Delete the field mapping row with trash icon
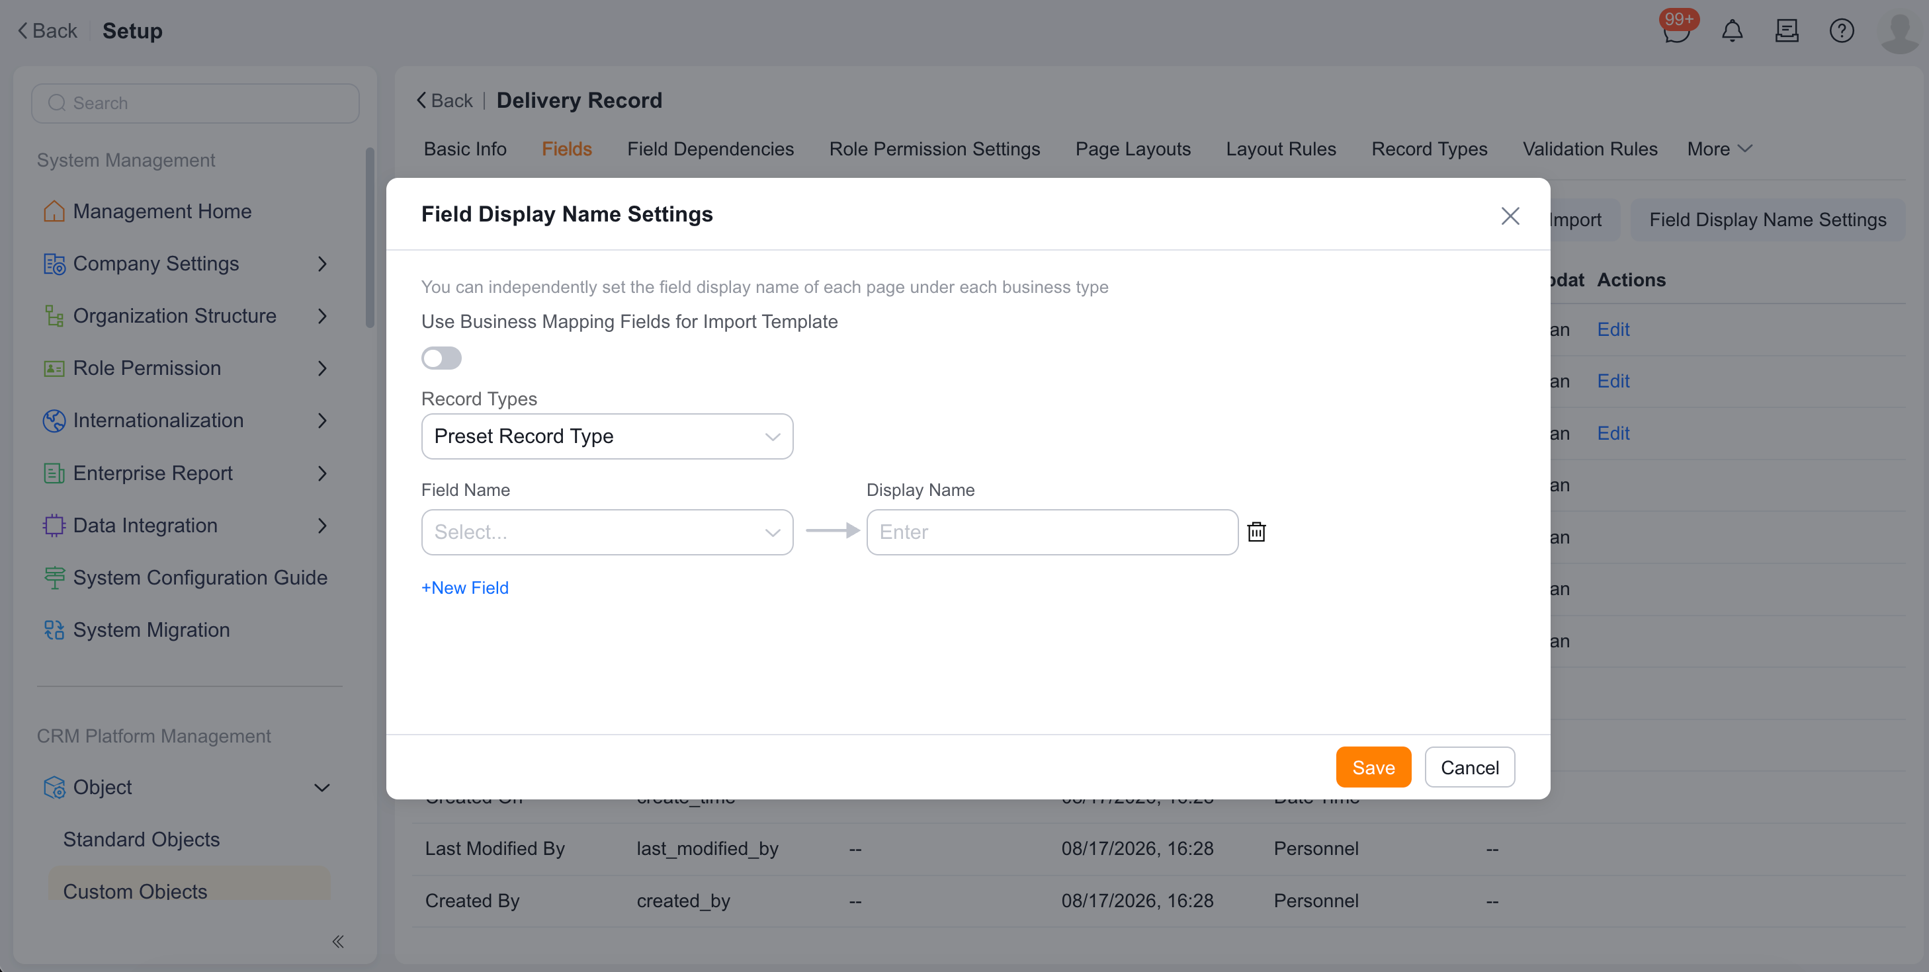Image resolution: width=1929 pixels, height=972 pixels. pos(1256,532)
